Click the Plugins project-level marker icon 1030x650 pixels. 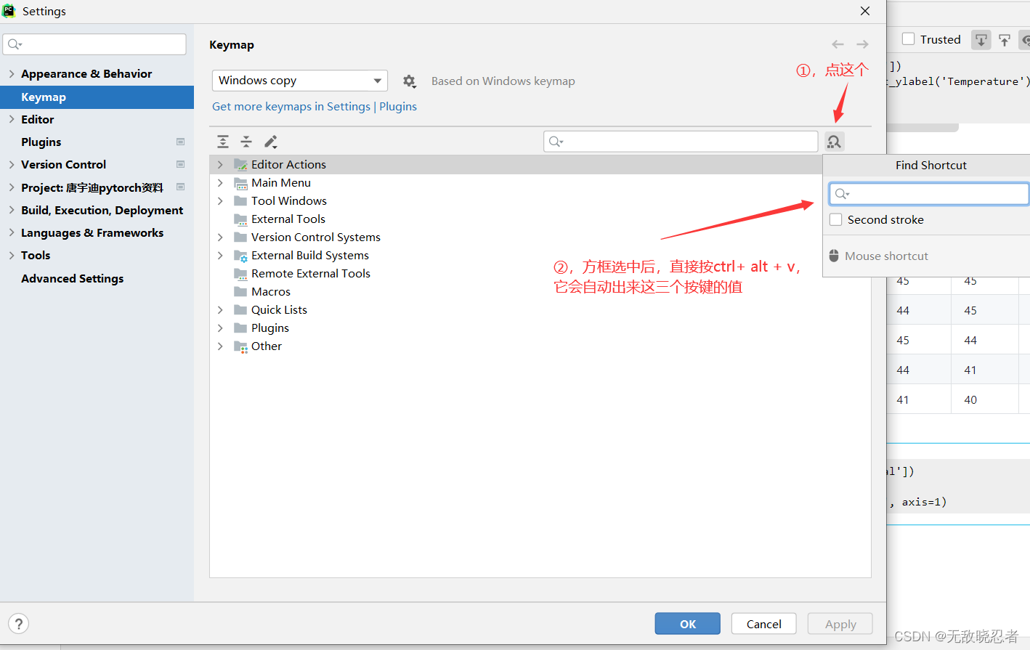181,142
